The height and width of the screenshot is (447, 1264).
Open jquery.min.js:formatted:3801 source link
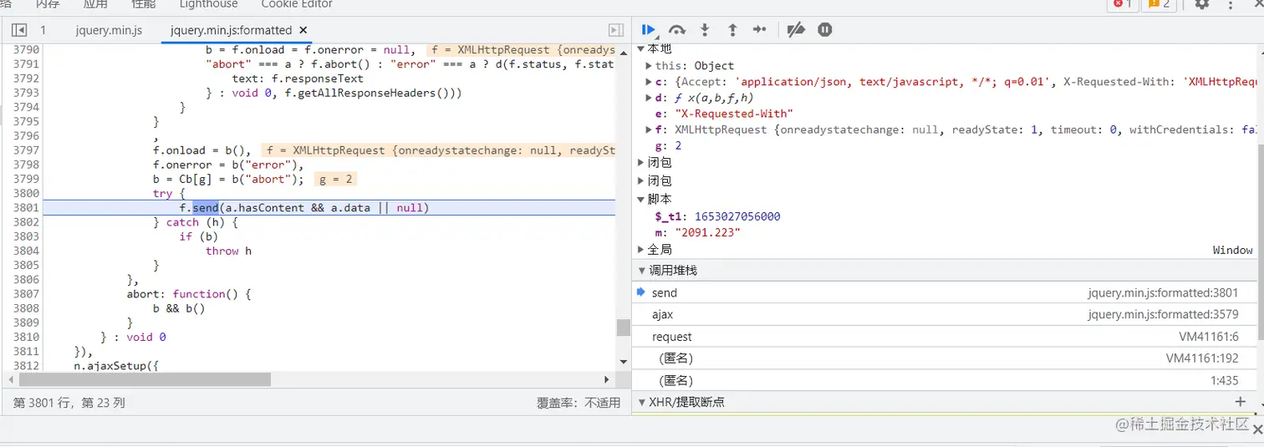1163,292
